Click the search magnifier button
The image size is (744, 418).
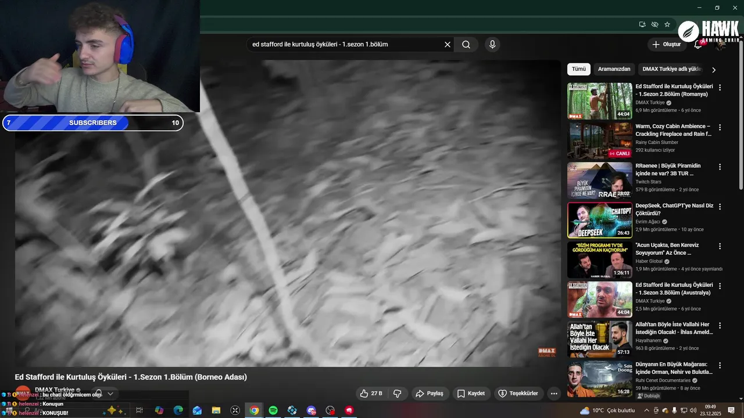pos(466,45)
